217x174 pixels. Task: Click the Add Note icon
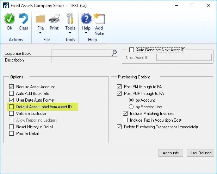[x=99, y=19]
